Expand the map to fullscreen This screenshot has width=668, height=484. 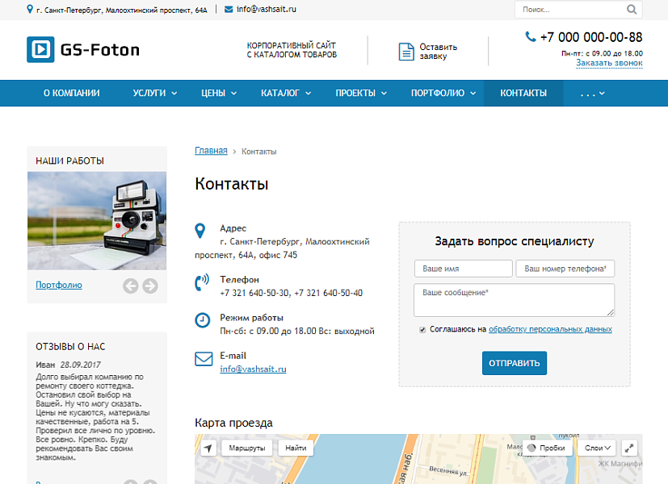(630, 448)
